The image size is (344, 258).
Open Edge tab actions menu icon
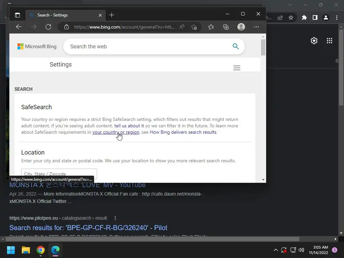pos(17,15)
